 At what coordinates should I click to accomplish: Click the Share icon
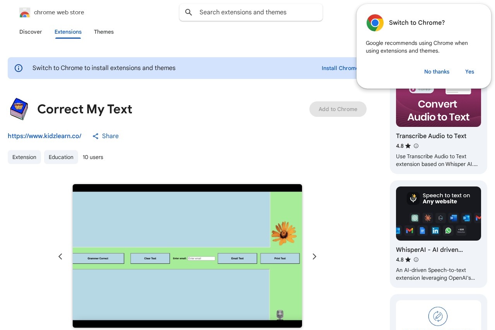click(96, 136)
